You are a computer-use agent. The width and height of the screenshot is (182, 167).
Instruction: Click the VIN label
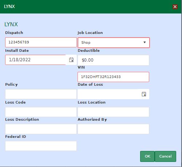(x=81, y=67)
